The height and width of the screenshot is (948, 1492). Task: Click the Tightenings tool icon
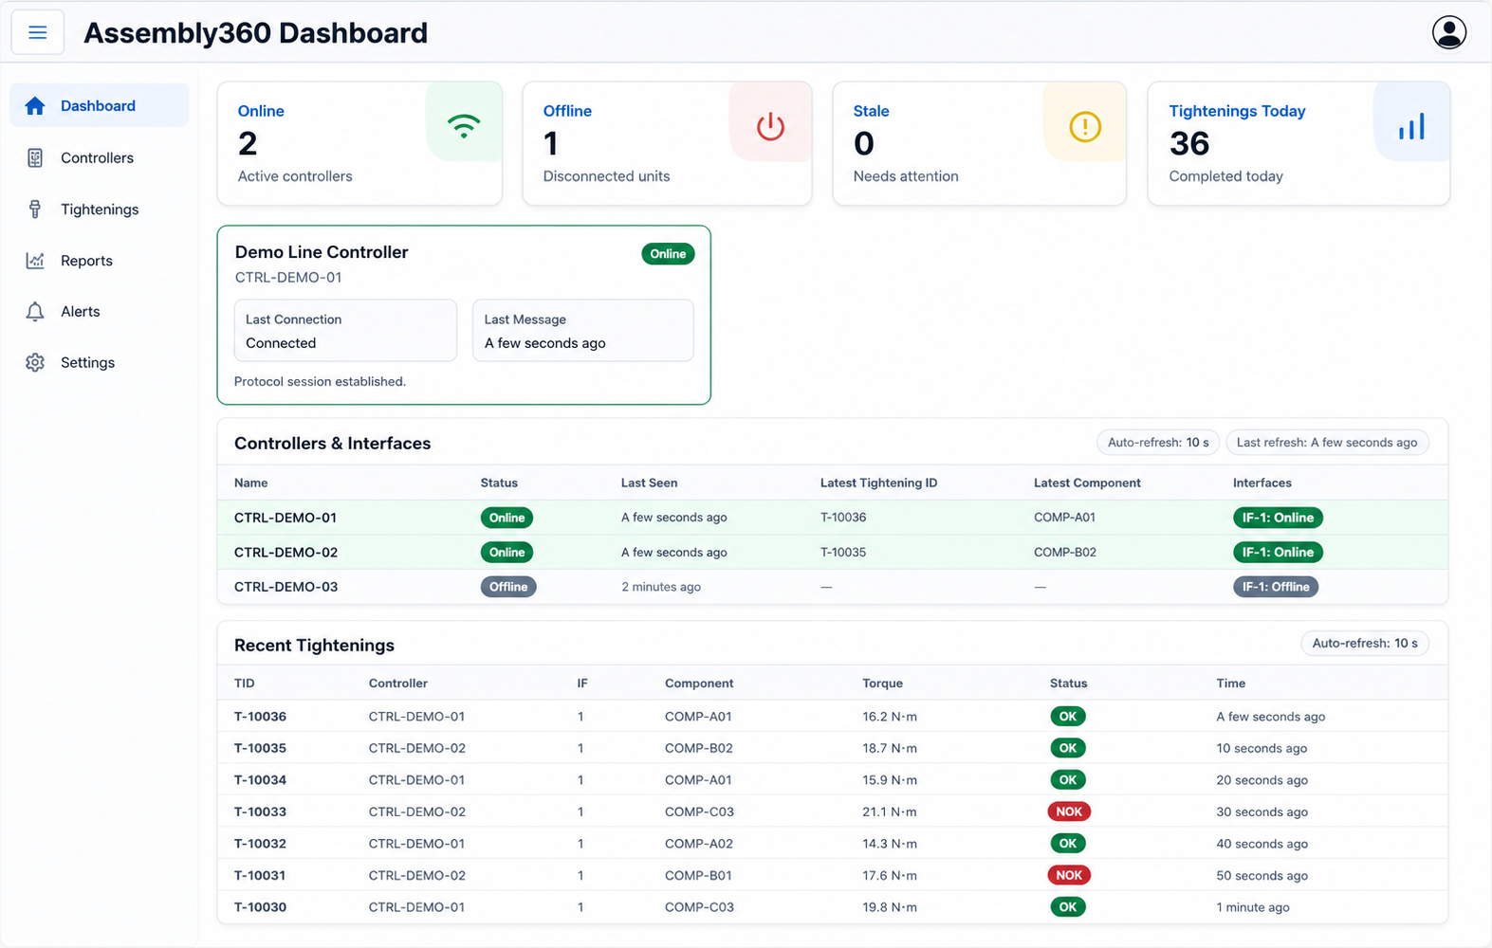coord(35,210)
